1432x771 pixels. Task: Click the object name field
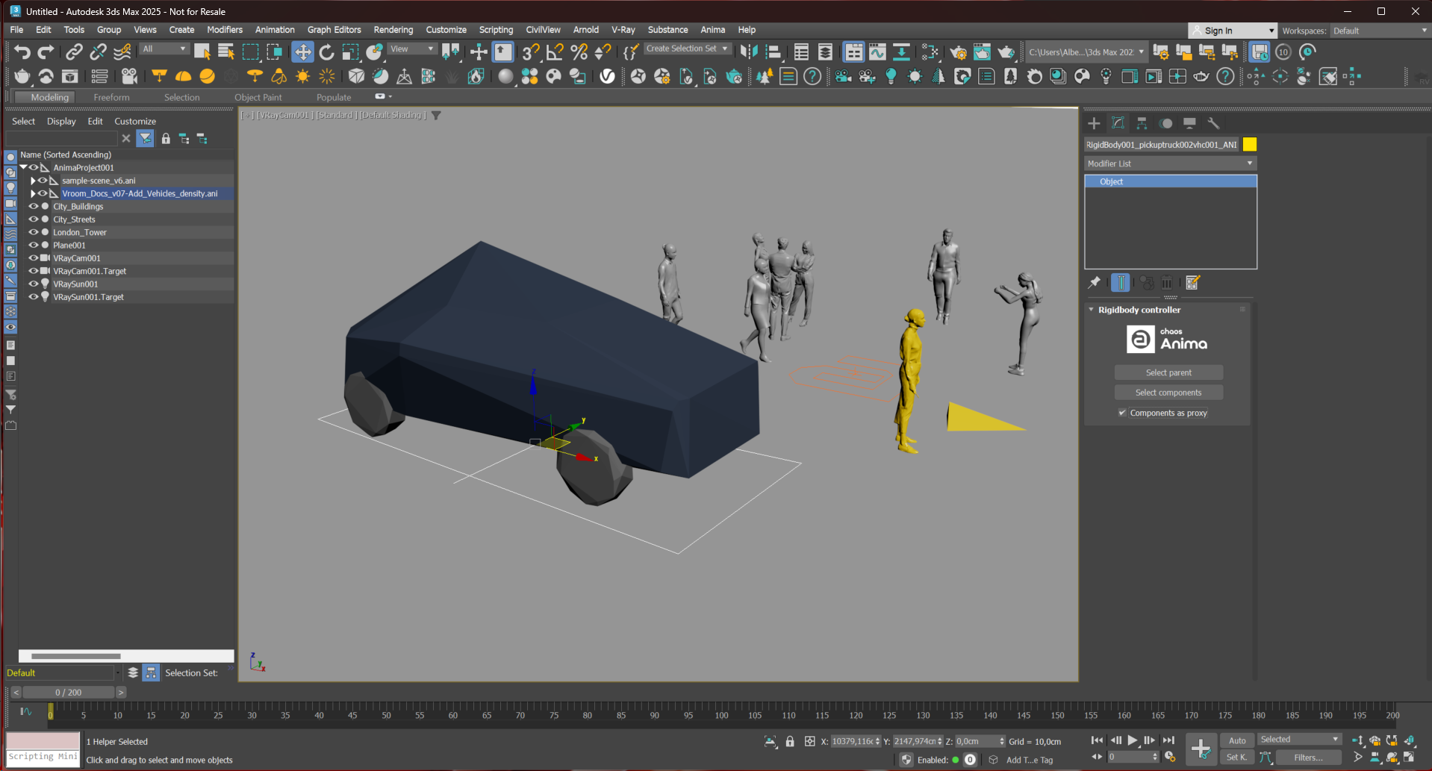[x=1162, y=144]
